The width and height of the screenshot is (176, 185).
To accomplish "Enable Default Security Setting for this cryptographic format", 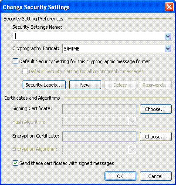I will pos(15,61).
